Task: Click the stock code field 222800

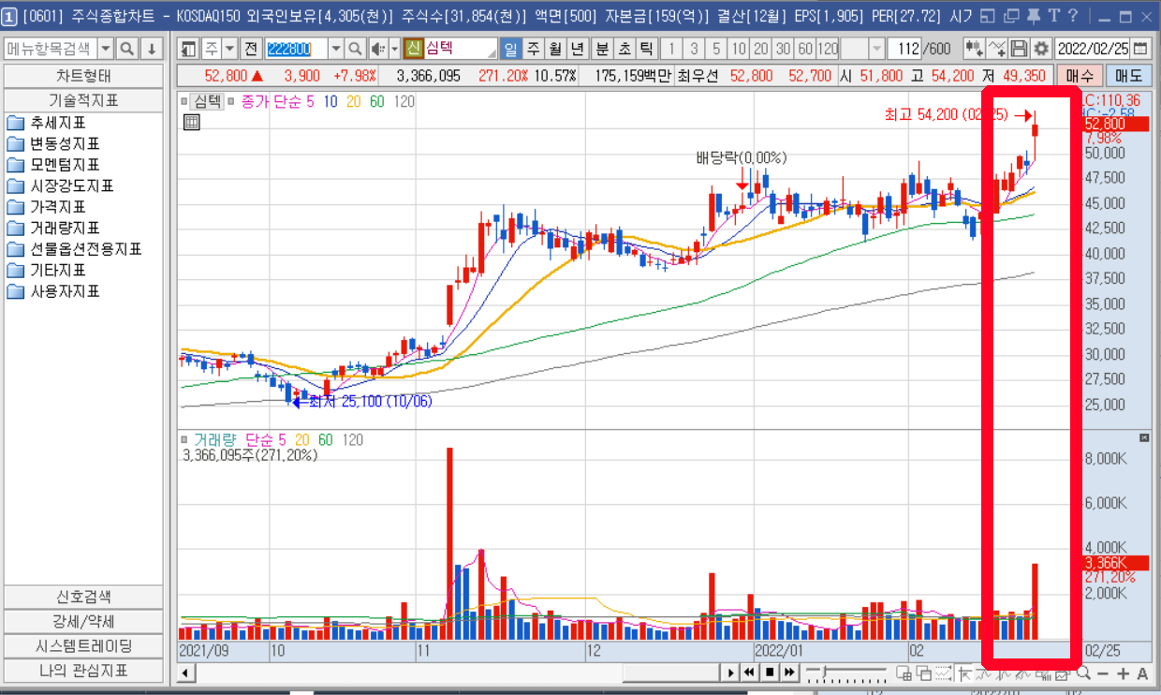Action: tap(297, 49)
